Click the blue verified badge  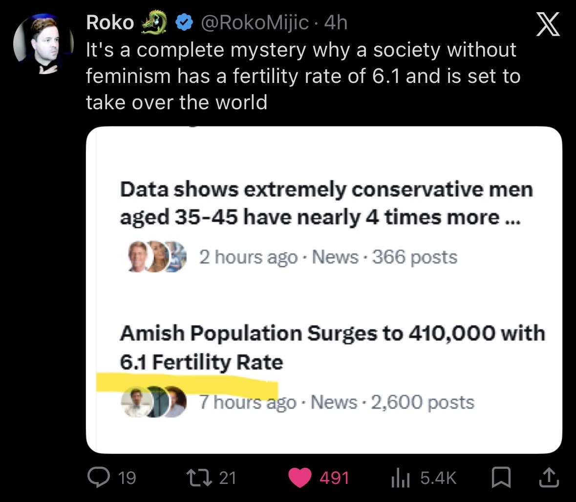click(184, 22)
